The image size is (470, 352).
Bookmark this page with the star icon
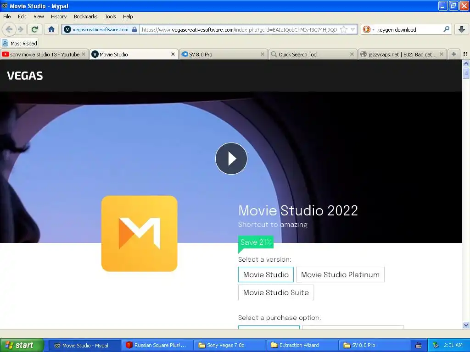344,29
